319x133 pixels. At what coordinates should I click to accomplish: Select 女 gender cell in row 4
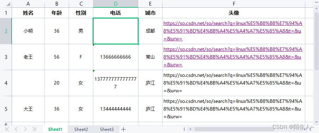[x=81, y=83]
